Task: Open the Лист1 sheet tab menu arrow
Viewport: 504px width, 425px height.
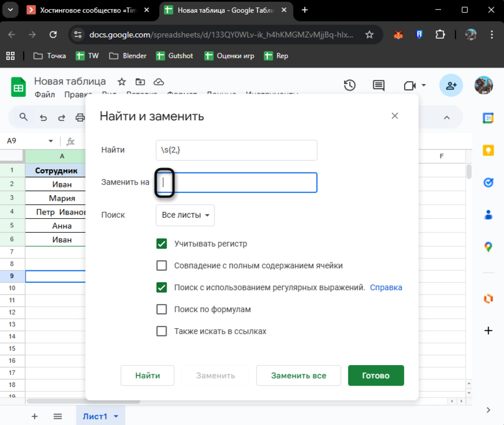Action: pyautogui.click(x=116, y=417)
